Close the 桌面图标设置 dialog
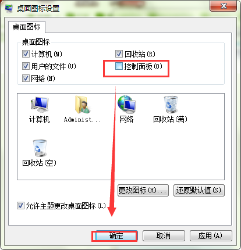 (223, 6)
